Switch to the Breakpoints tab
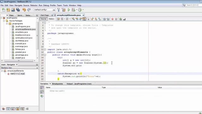 point(57,84)
